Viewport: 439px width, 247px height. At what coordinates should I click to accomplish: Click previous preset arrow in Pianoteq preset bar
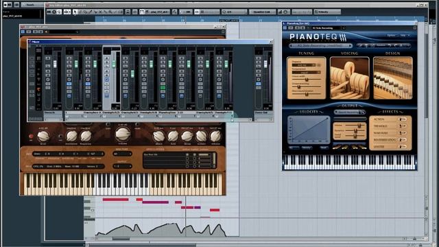(292, 45)
